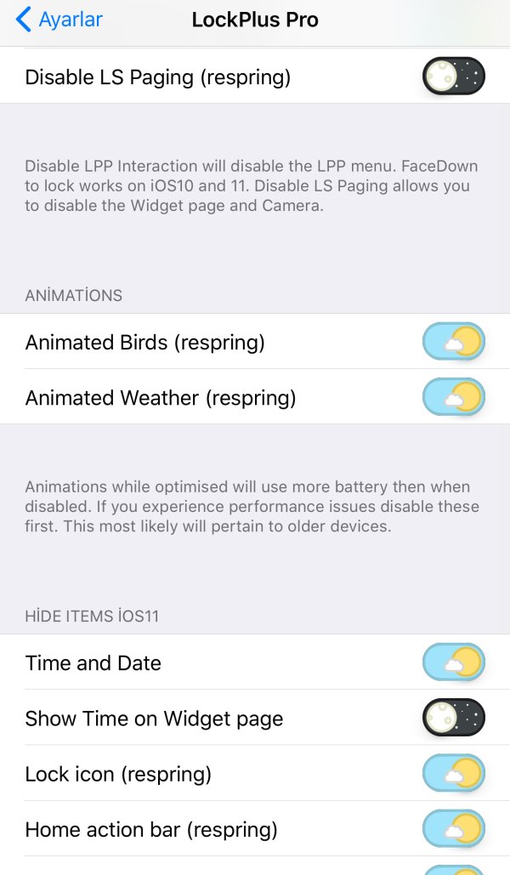The height and width of the screenshot is (875, 510).
Task: Toggle the Lock icon (respring) switch
Action: 454,774
